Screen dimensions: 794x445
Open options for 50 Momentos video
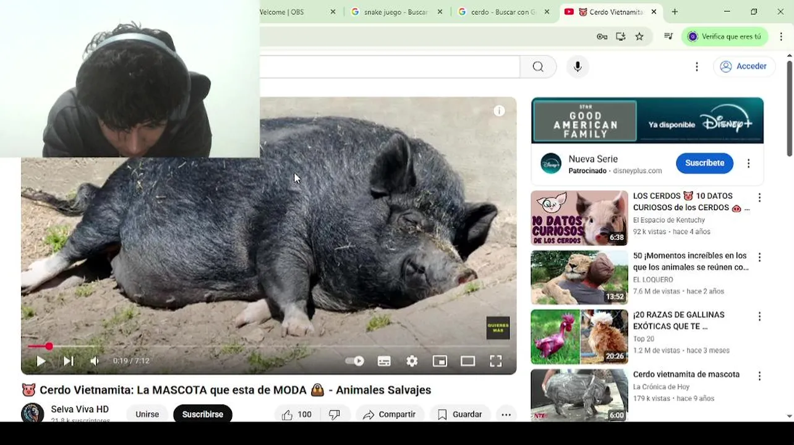[x=759, y=257]
